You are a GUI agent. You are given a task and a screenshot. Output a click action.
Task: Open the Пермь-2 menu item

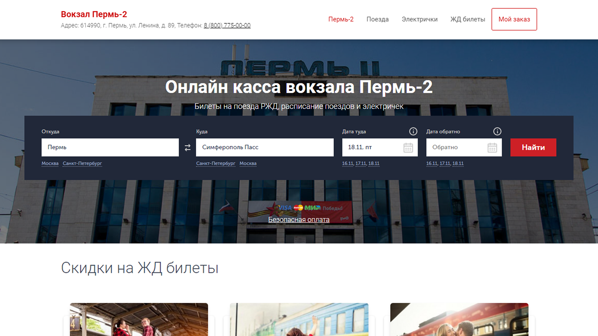pos(341,19)
